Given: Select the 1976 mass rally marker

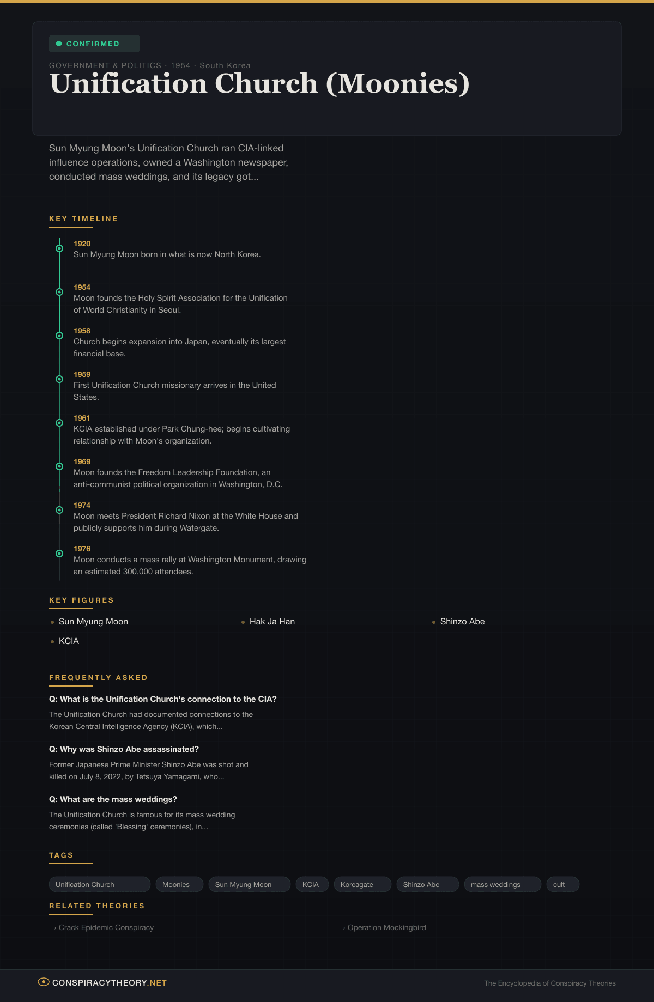Looking at the screenshot, I should [59, 554].
